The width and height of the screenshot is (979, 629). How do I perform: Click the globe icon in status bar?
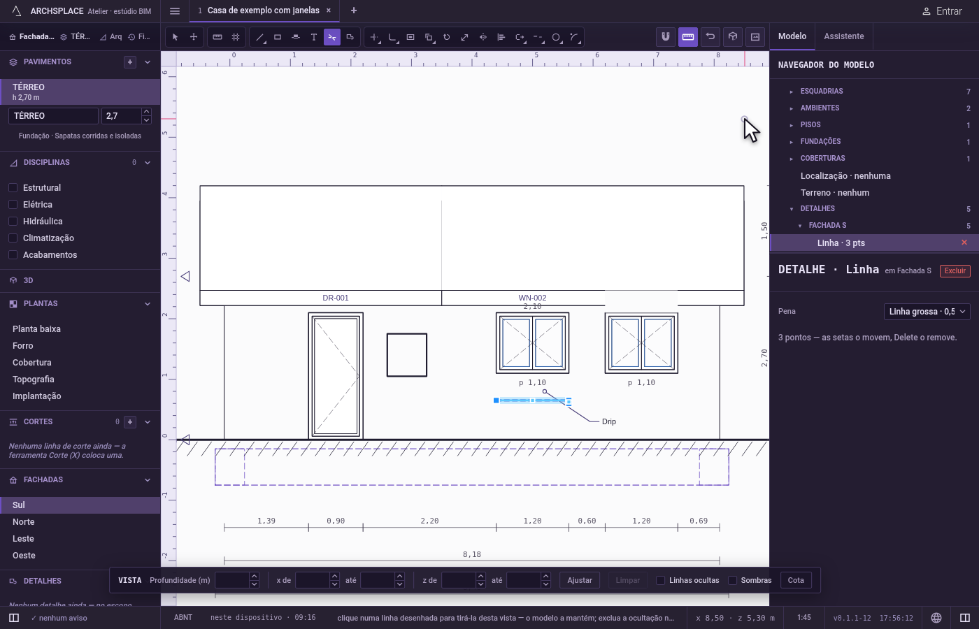pos(936,618)
